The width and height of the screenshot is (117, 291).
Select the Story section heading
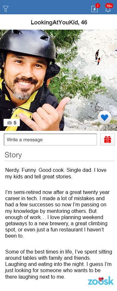(x=13, y=155)
